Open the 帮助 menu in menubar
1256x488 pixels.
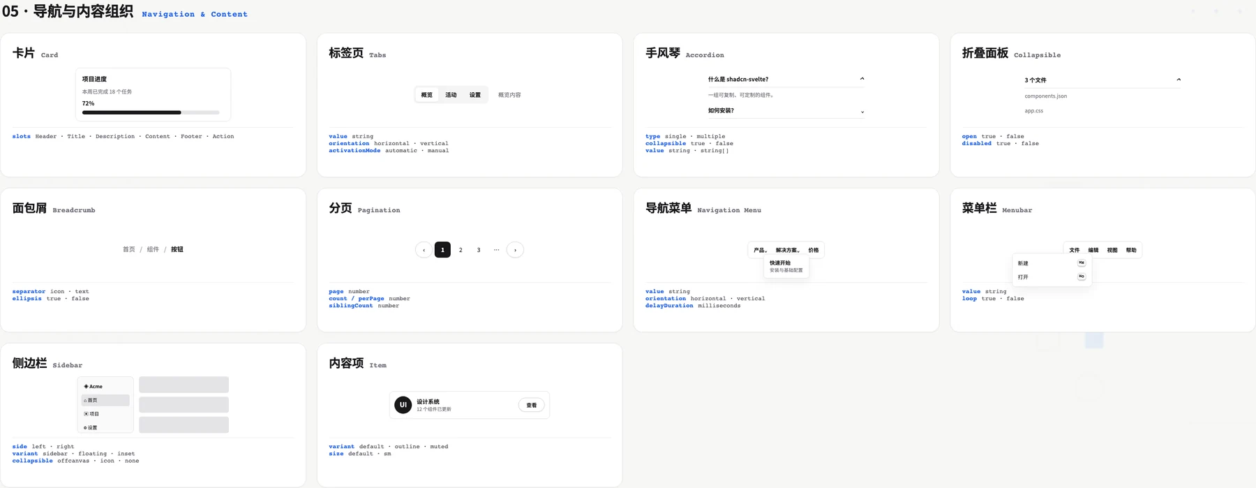[1131, 250]
